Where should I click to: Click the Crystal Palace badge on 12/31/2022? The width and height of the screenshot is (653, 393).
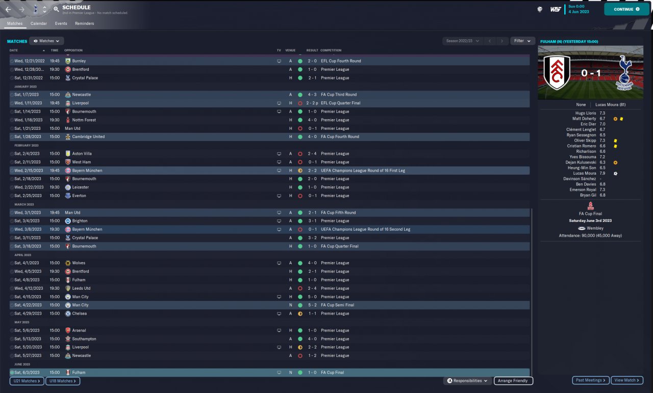68,78
